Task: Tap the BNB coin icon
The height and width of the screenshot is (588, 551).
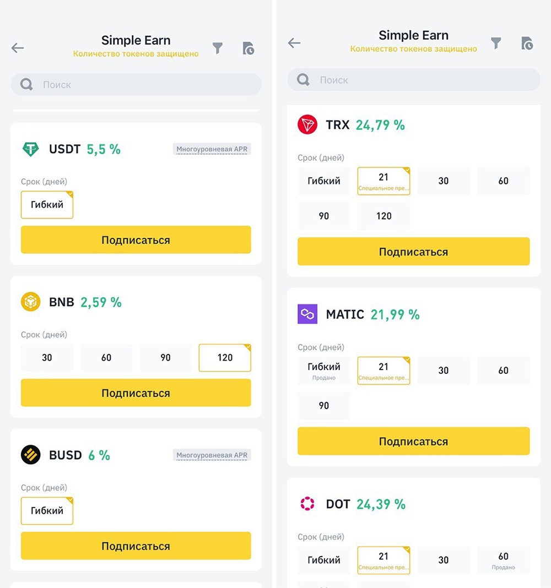Action: 30,302
